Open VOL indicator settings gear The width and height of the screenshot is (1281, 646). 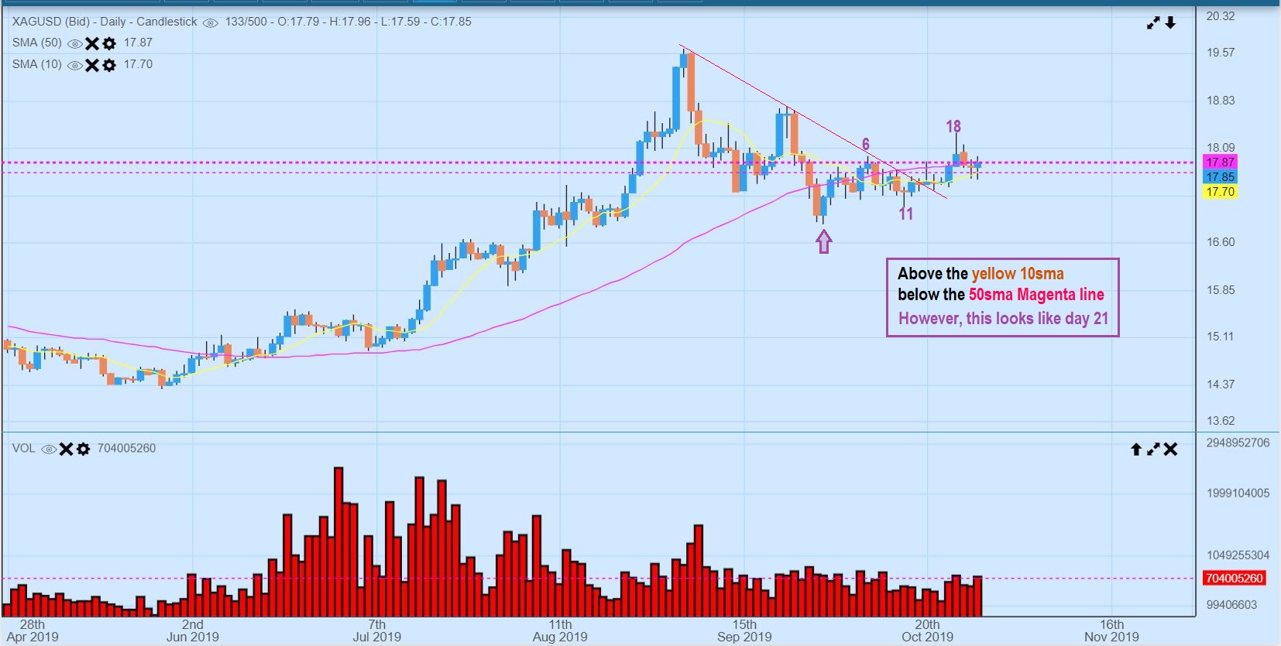tap(83, 449)
